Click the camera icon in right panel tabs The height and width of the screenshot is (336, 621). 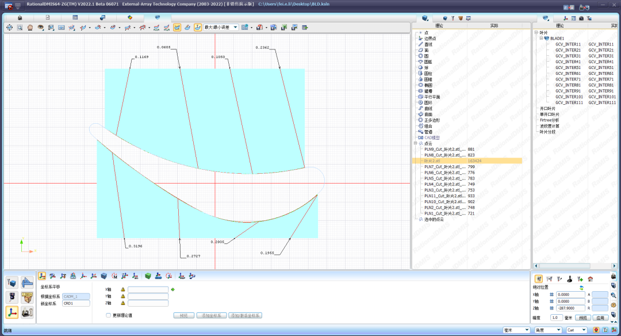click(581, 18)
